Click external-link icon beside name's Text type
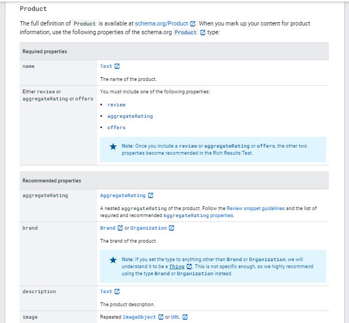 [x=117, y=66]
